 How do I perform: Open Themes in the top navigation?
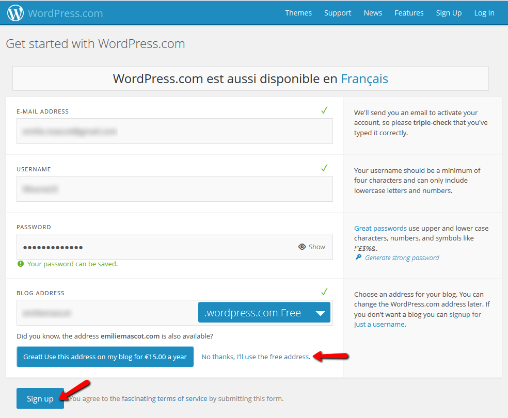[x=298, y=13]
